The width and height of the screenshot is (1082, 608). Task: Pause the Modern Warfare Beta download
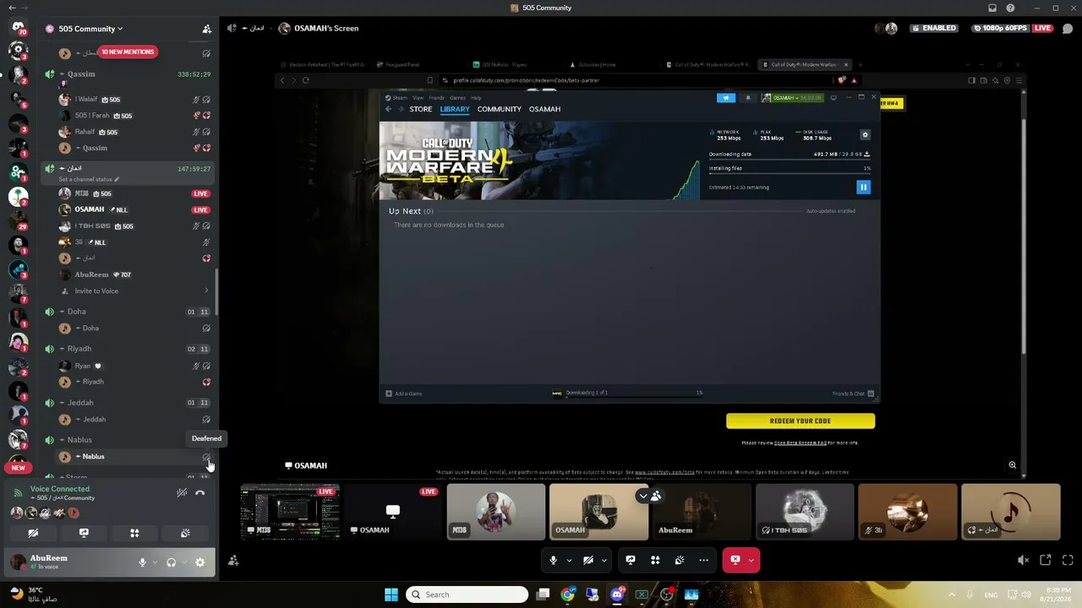[863, 187]
